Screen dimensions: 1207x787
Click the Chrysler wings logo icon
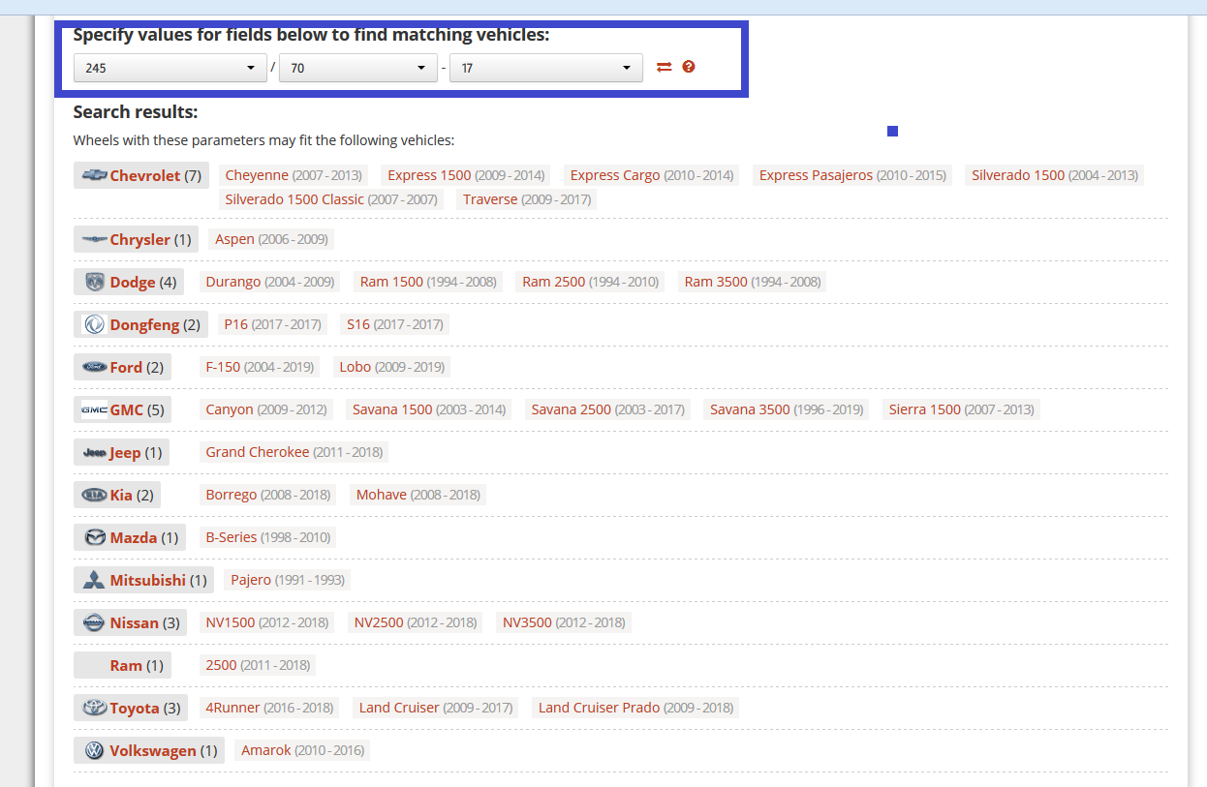(94, 239)
